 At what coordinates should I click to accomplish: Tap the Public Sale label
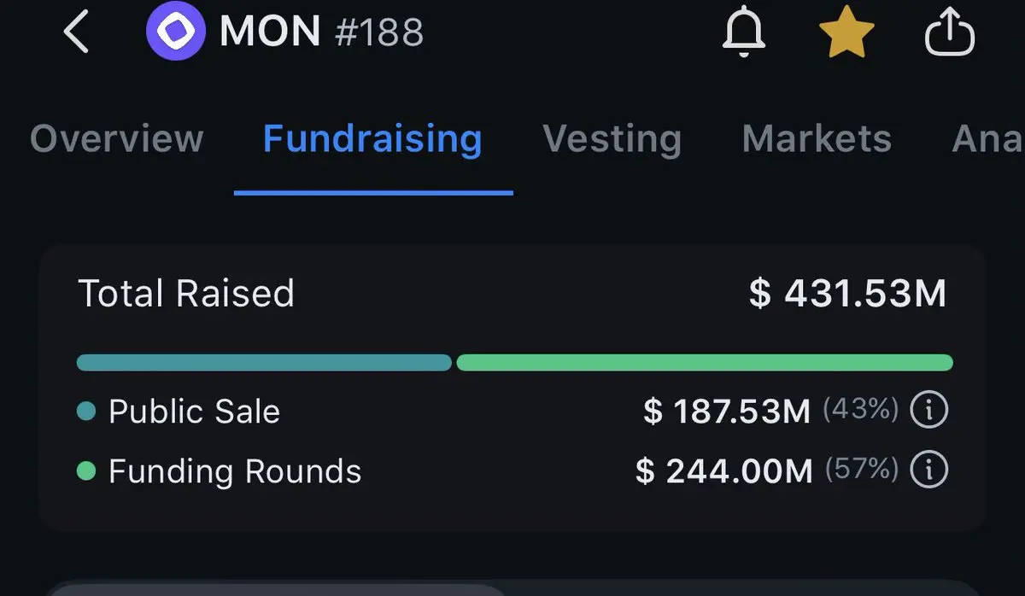(194, 412)
